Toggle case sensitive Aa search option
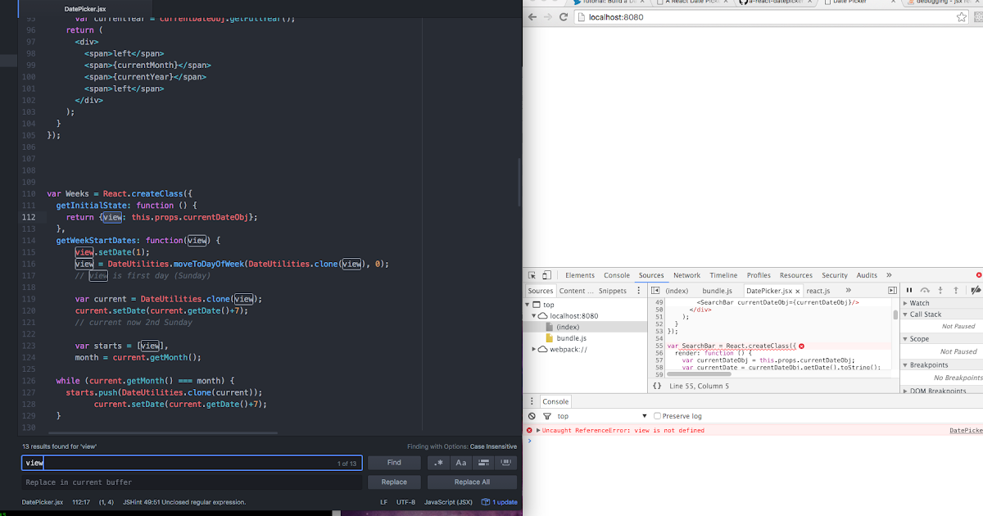983x516 pixels. tap(461, 463)
